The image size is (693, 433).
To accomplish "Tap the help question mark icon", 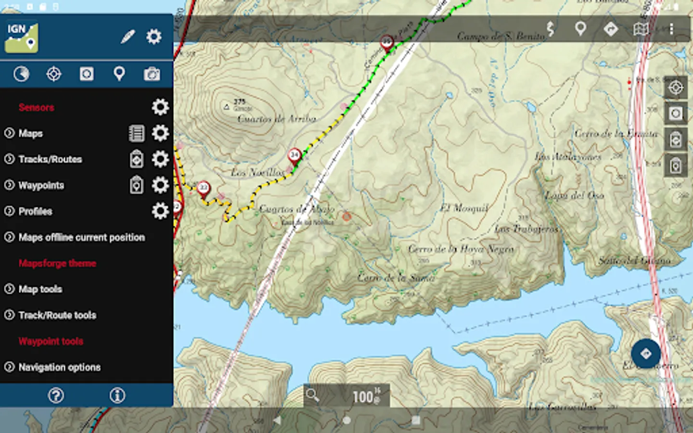I will coord(56,395).
